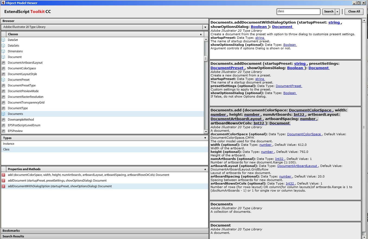Click the enum icon beside DocumentPresetType
The image size is (368, 239).
(3, 85)
